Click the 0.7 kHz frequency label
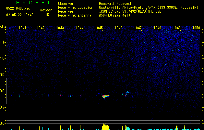Viewport: 204px width, 130px height. point(3,107)
